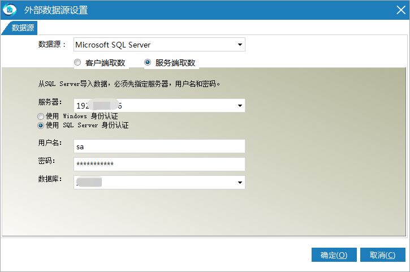This screenshot has height=272, width=410.
Task: Click the 密码 password field
Action: [x=159, y=164]
